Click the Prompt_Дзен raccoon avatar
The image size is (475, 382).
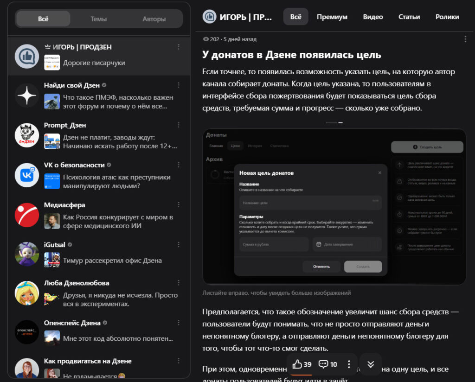27,135
